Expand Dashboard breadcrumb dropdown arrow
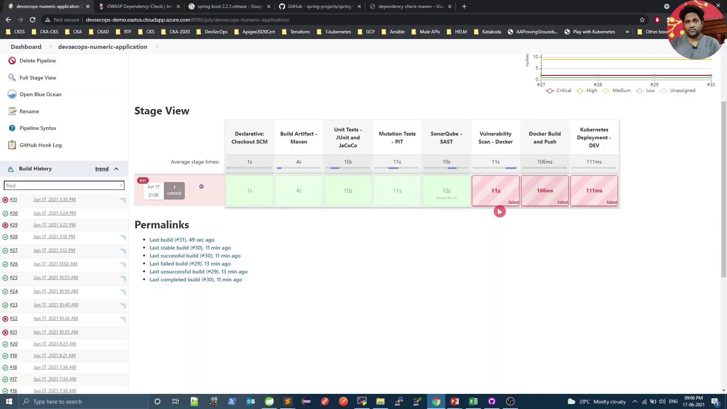The image size is (727, 409). point(50,47)
